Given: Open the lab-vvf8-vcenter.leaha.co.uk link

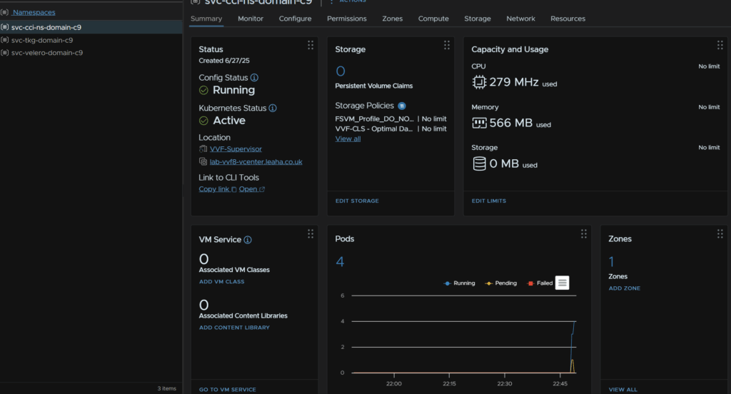Looking at the screenshot, I should [x=256, y=162].
